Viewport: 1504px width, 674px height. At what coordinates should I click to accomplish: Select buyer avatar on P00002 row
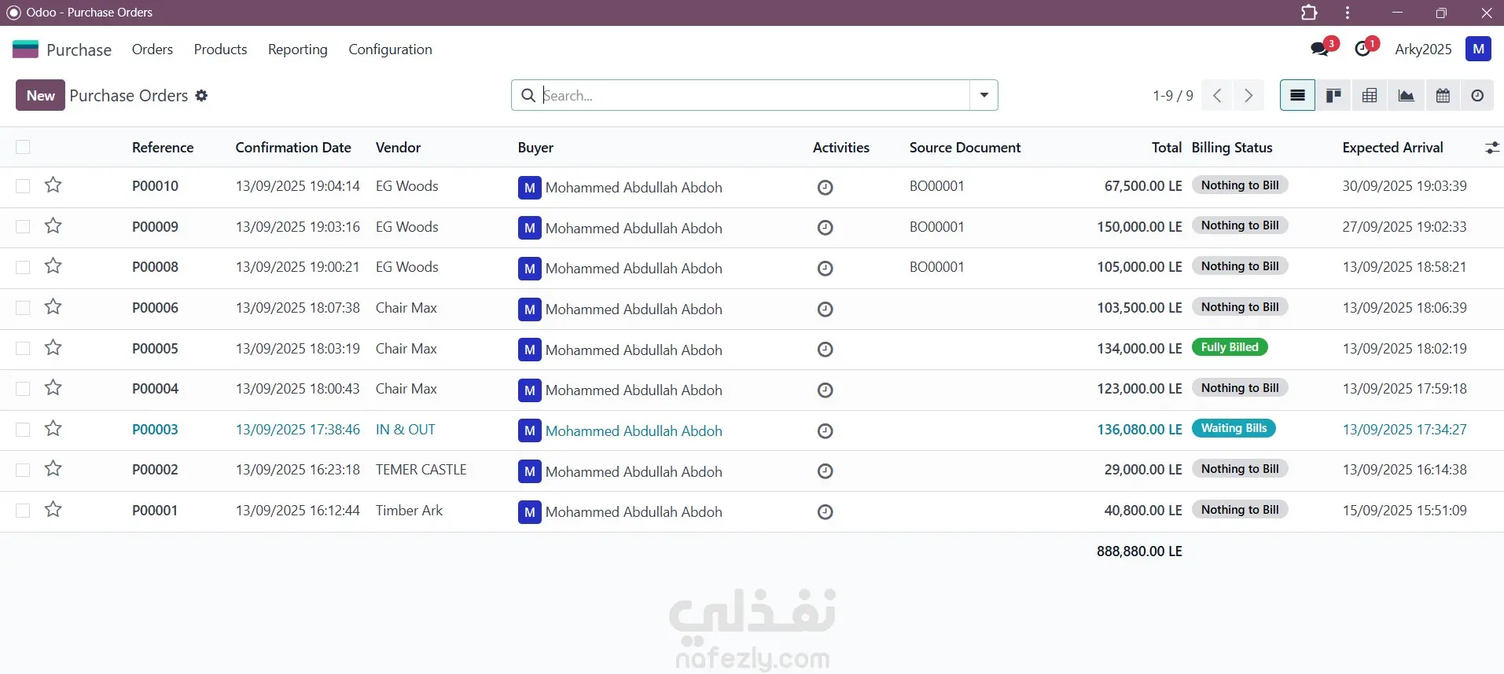pos(529,471)
